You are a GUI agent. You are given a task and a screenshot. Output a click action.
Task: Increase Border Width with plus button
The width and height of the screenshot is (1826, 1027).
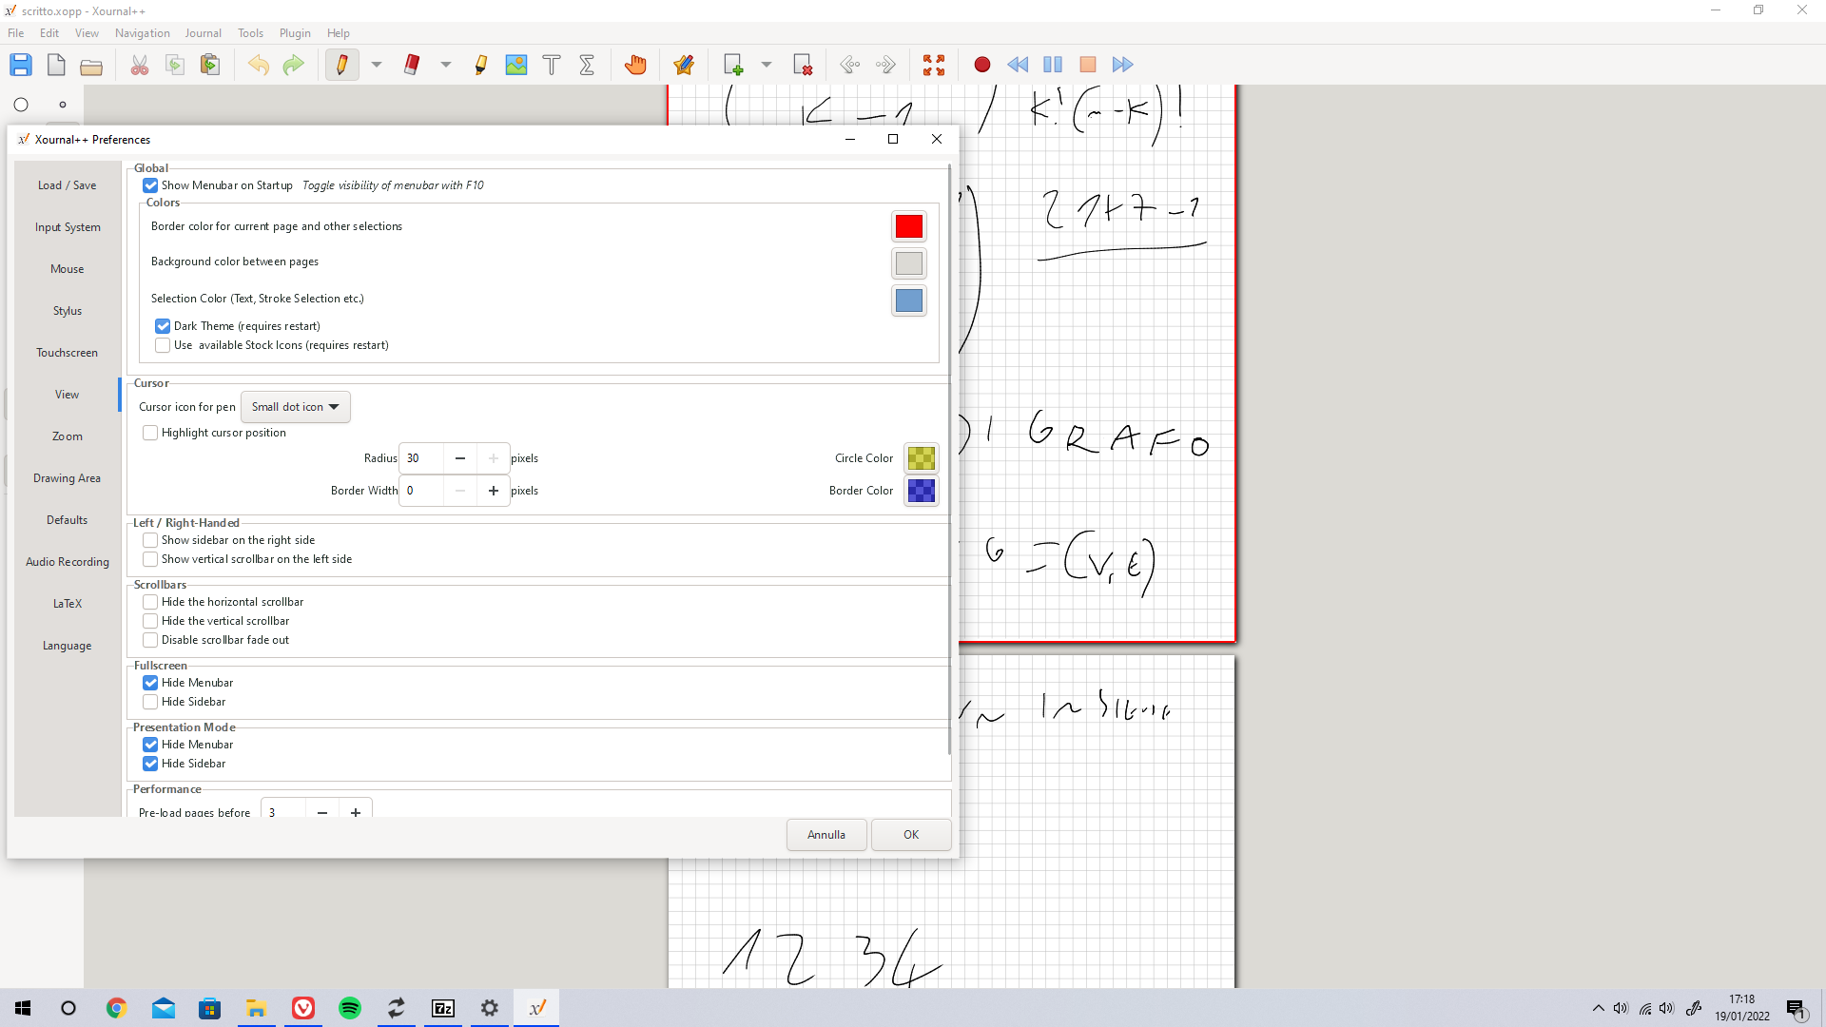[x=494, y=491]
